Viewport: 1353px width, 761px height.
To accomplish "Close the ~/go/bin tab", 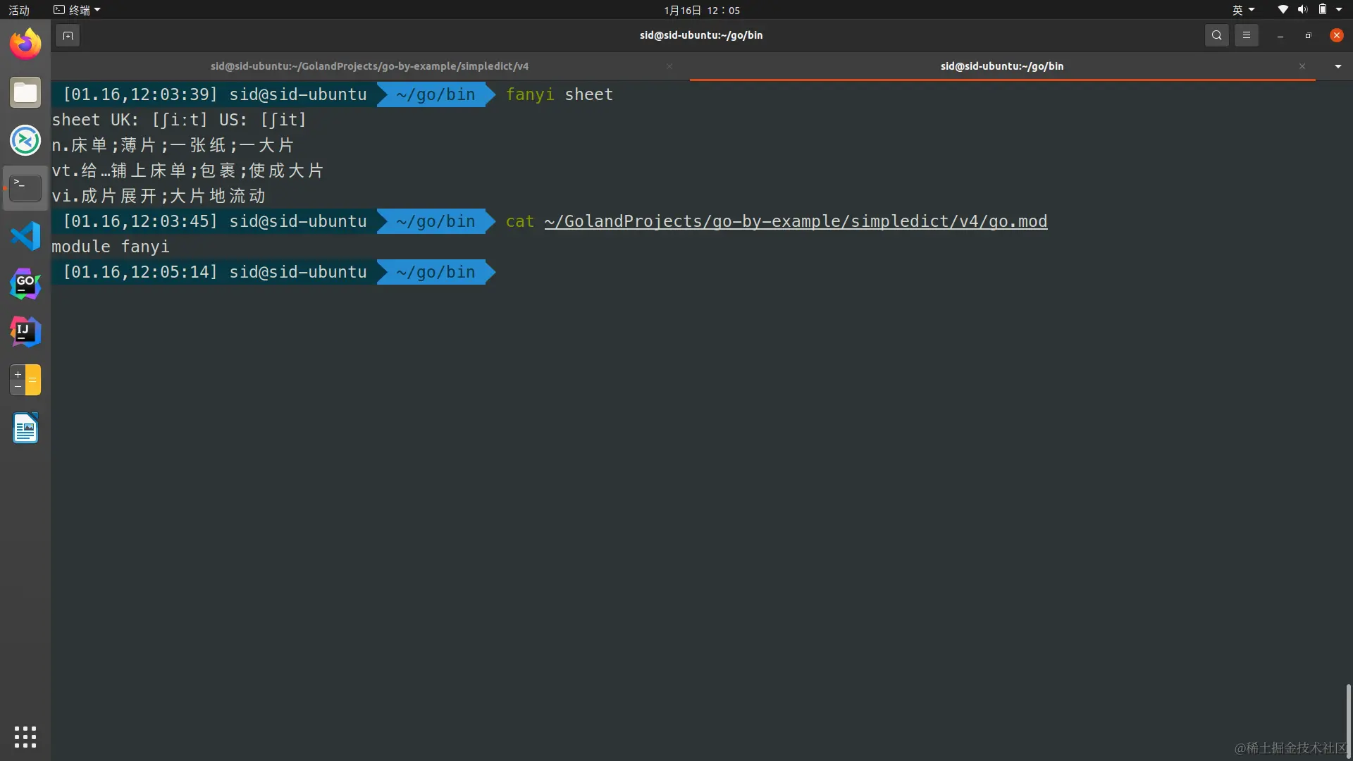I will (1302, 66).
